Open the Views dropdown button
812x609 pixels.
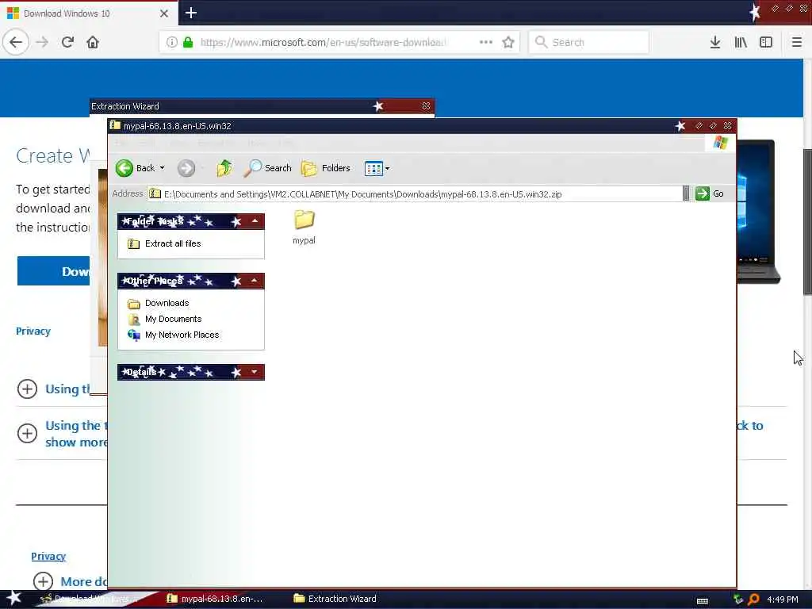click(377, 168)
